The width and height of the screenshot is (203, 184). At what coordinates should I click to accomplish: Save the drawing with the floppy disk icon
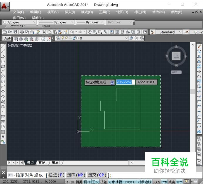point(15,32)
